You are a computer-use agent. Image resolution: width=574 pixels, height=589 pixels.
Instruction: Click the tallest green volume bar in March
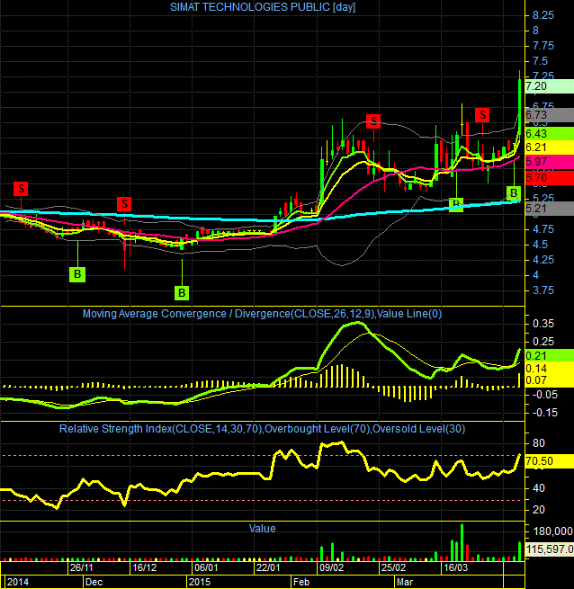pos(462,542)
